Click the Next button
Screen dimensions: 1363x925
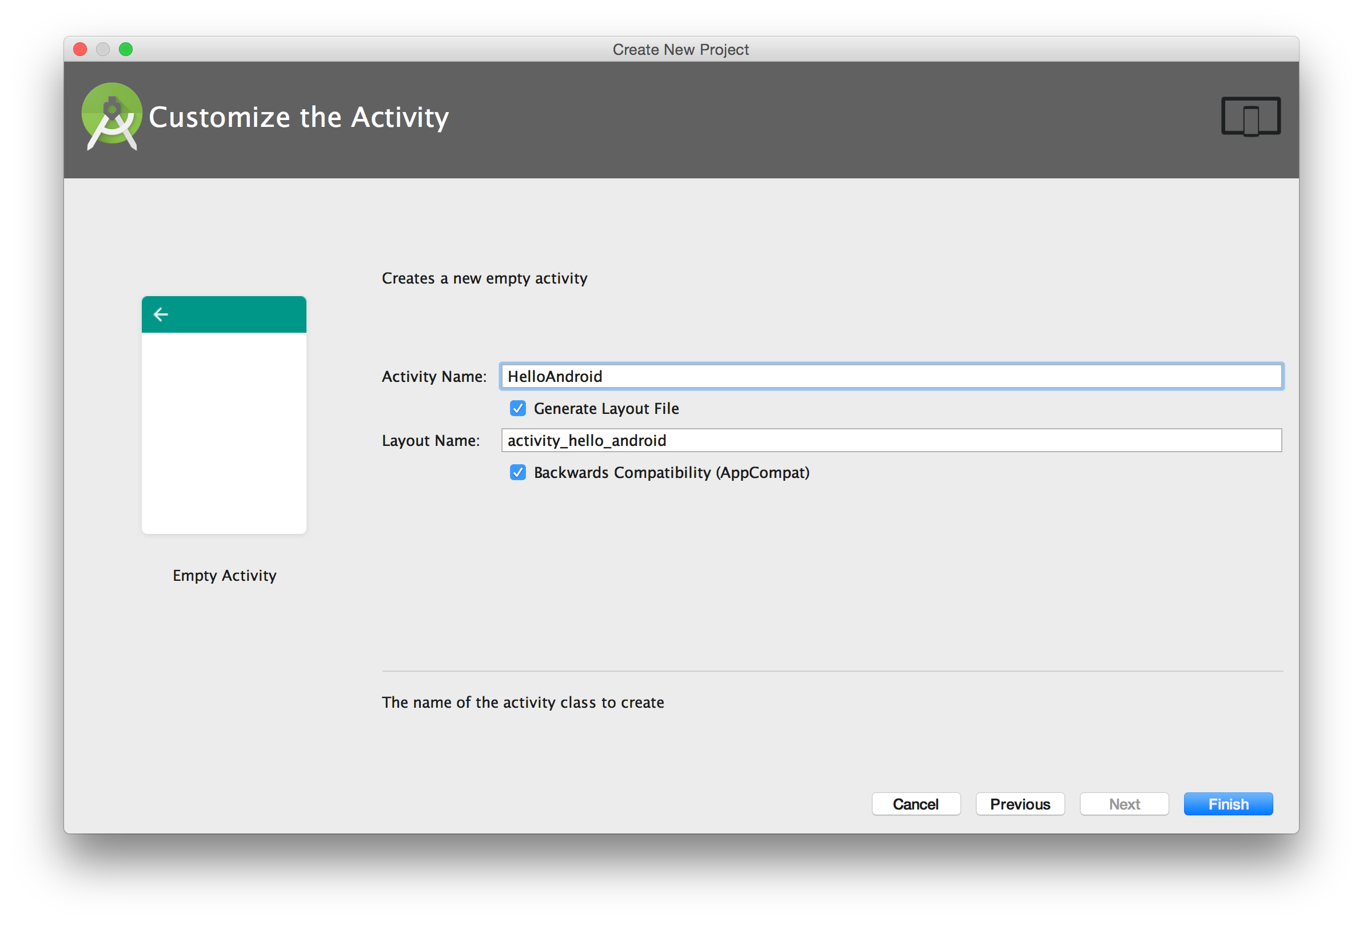tap(1123, 803)
